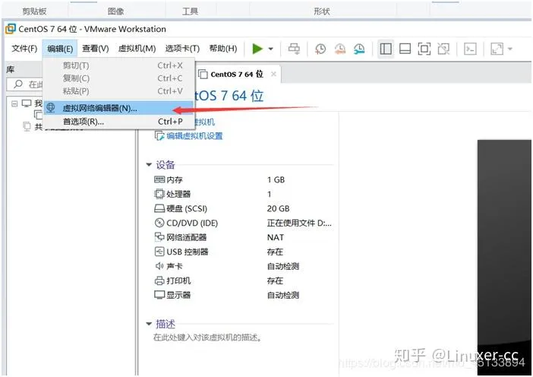Close the CentOS 7 64 位 tab
Screen dimensions: 533x377
coord(274,74)
